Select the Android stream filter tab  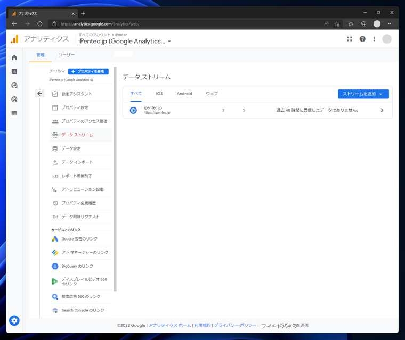coord(184,94)
